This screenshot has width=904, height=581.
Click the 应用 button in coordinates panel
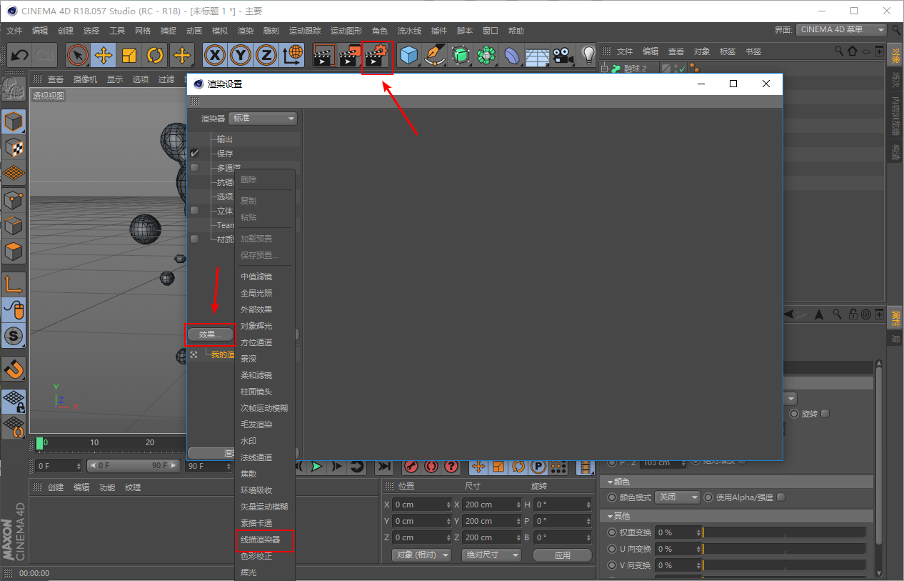pos(562,555)
